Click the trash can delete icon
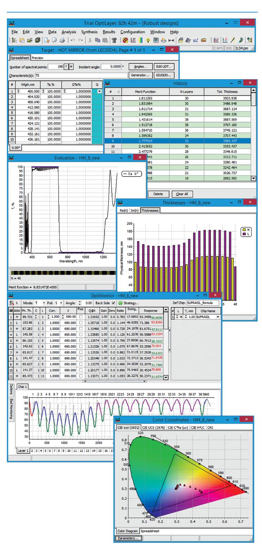This screenshot has width=262, height=544. click(114, 40)
